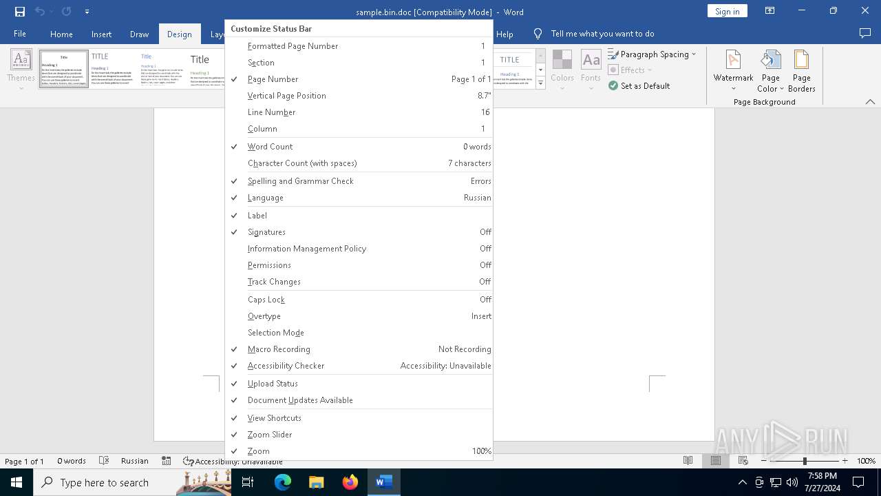Open the Watermark menu

click(733, 70)
